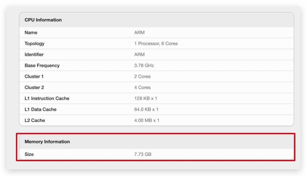Select the '2 Cores' value
Viewport: 307px width, 176px height.
coord(142,76)
